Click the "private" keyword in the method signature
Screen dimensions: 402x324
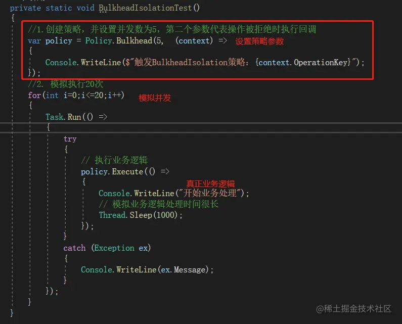coord(25,8)
